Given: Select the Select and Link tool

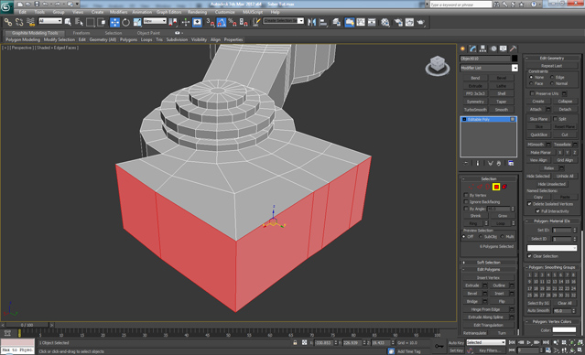Looking at the screenshot, I should pyautogui.click(x=8, y=22).
